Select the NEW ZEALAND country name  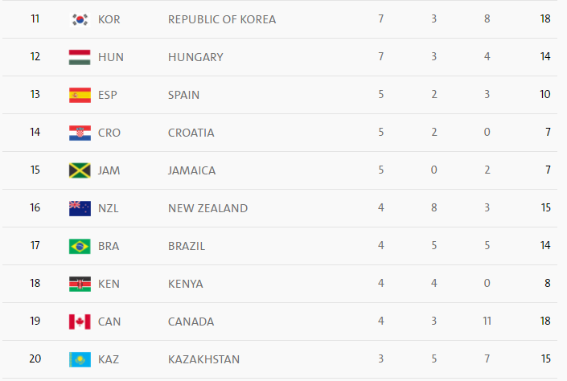[207, 208]
